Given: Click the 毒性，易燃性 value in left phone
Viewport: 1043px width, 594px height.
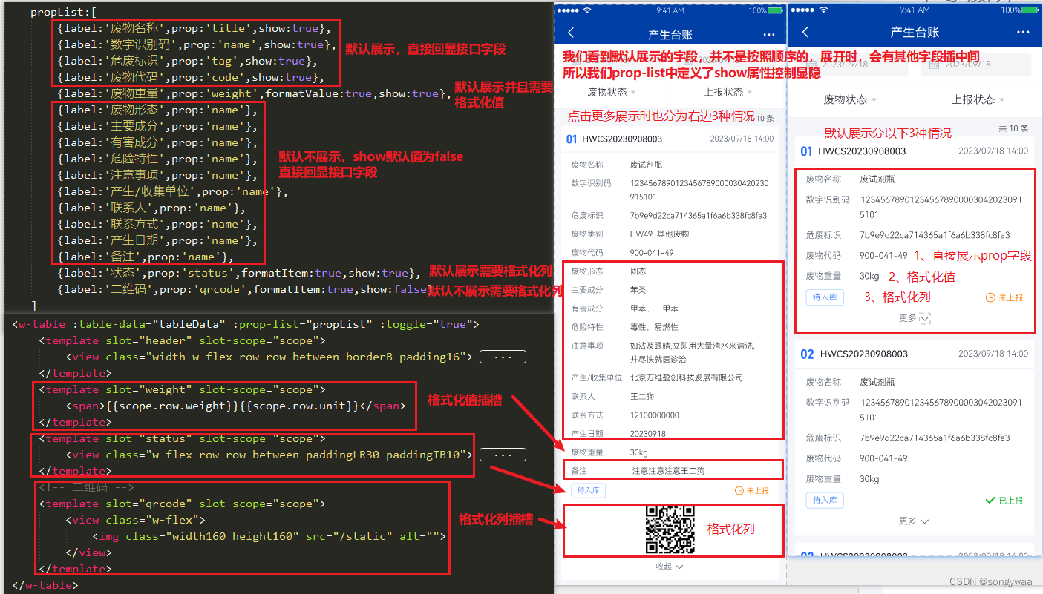Looking at the screenshot, I should (654, 327).
